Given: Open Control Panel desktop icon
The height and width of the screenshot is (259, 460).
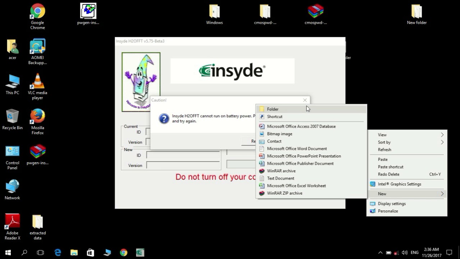Looking at the screenshot, I should pyautogui.click(x=12, y=157).
